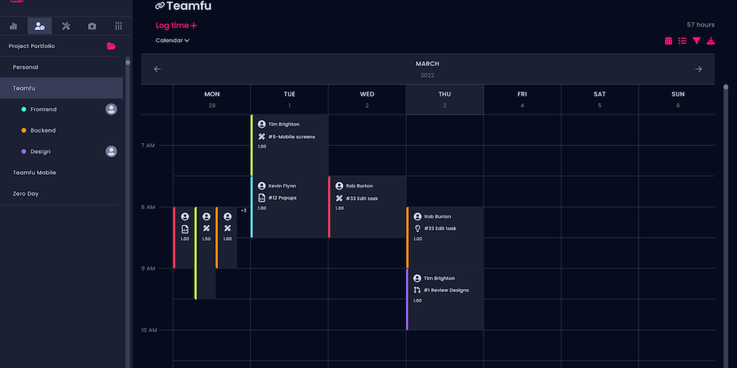Open the bar chart reports tab
Viewport: 737px width, 368px height.
click(13, 27)
